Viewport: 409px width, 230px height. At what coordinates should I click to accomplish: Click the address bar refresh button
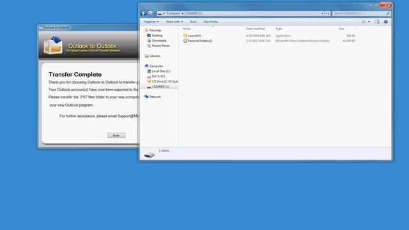[x=328, y=13]
